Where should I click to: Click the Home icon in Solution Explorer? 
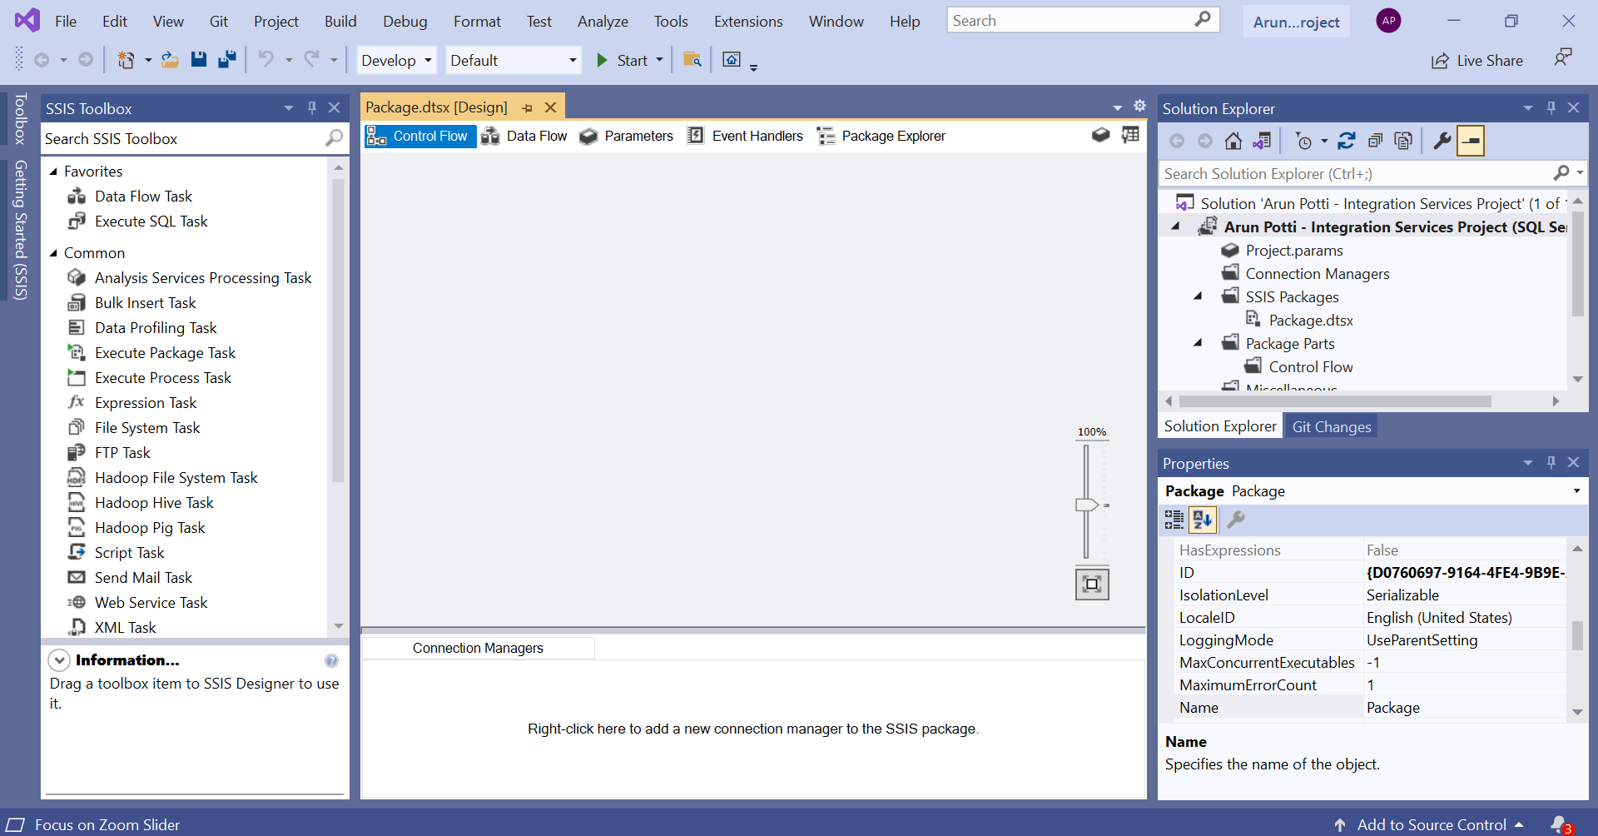click(x=1233, y=141)
